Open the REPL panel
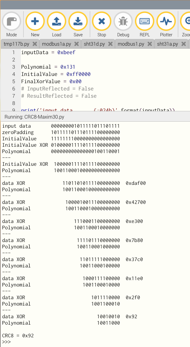 pos(145,22)
